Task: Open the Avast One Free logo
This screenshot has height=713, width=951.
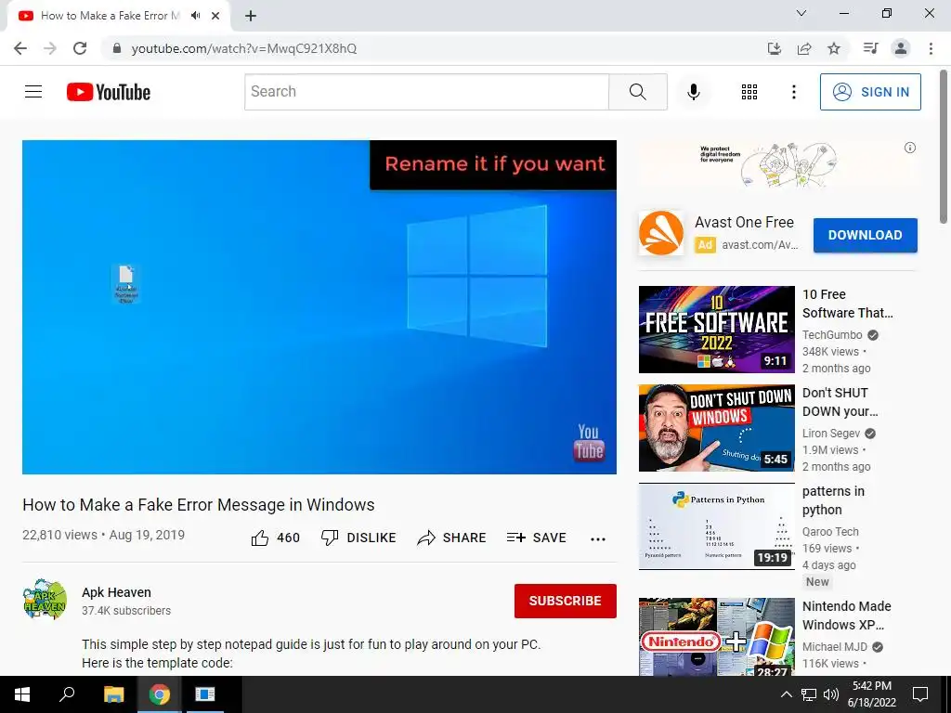Action: pos(661,233)
